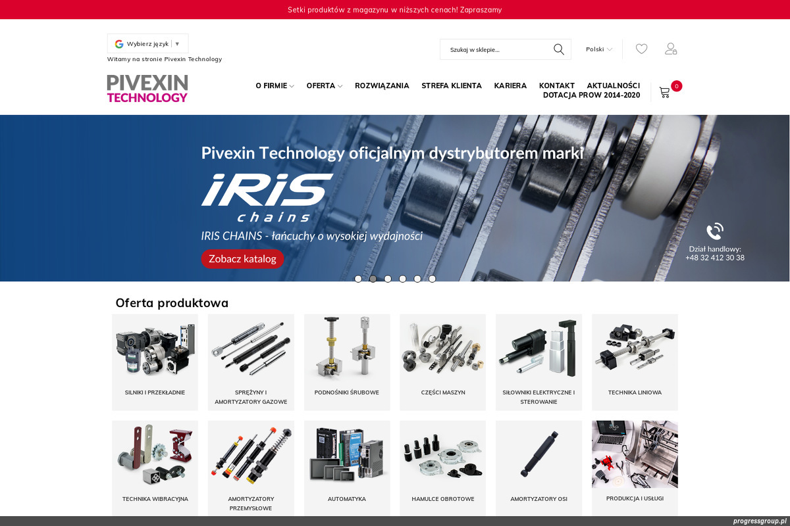
Task: Open the KARIERA page
Action: pos(510,85)
